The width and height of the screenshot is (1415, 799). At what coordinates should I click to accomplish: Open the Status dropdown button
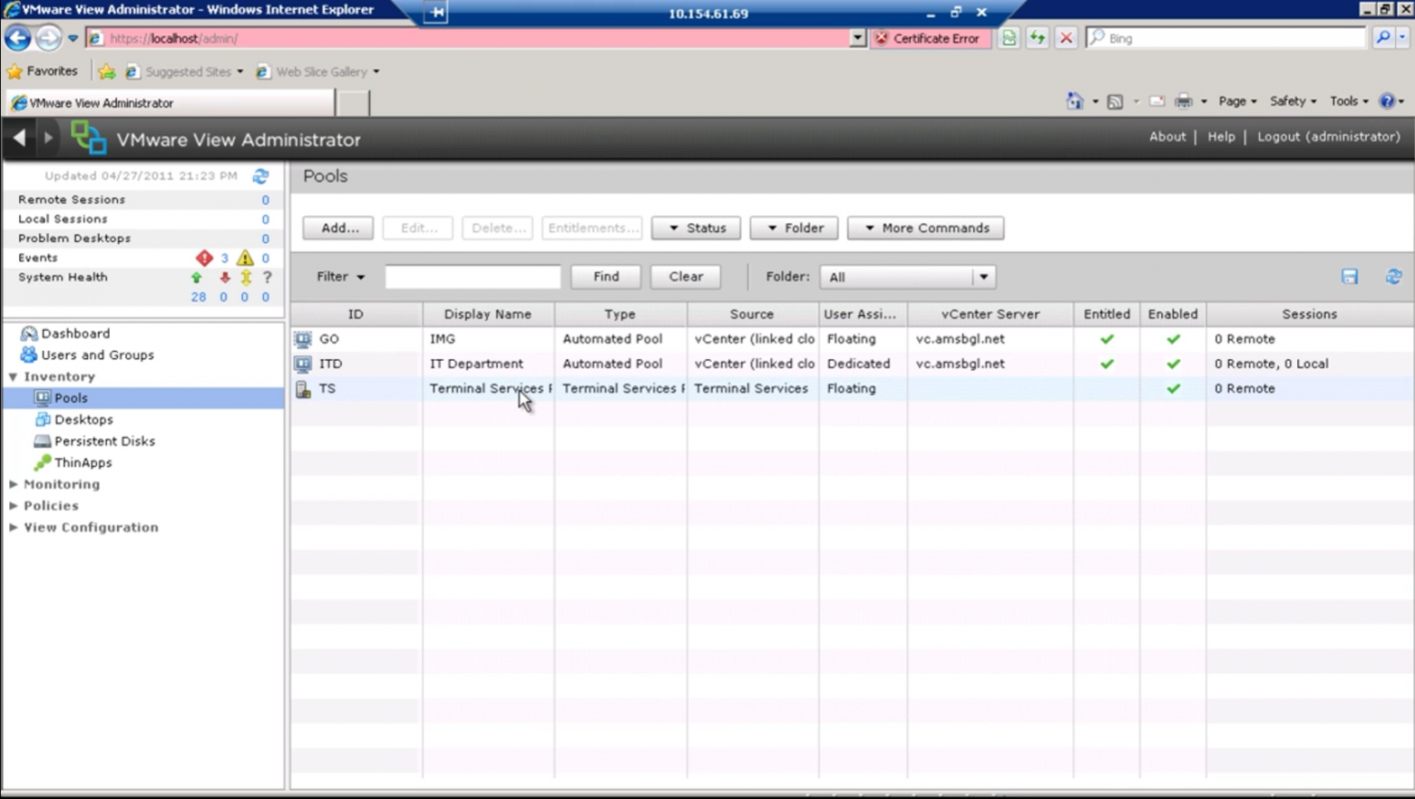click(696, 228)
